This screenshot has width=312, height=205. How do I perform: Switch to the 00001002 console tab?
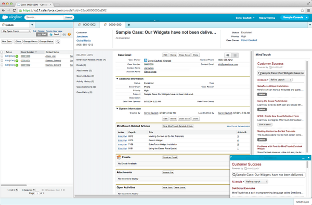(87, 24)
